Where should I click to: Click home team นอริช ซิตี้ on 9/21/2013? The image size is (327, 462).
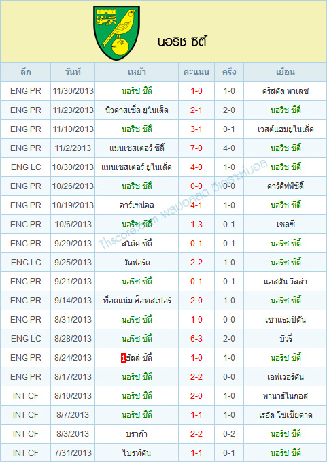pyautogui.click(x=137, y=282)
